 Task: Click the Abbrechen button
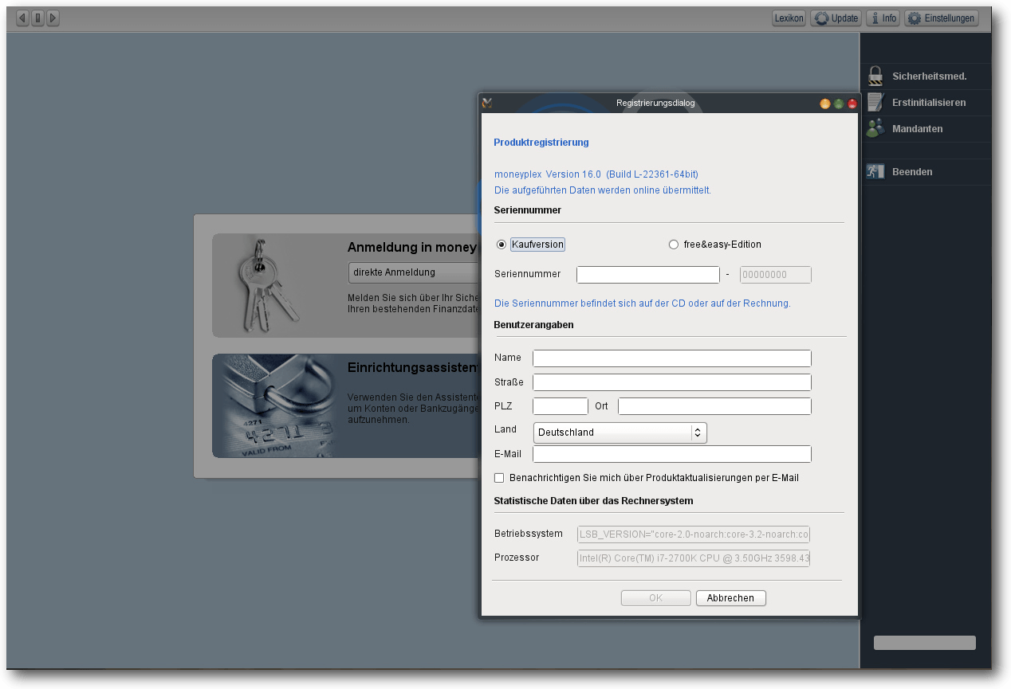tap(731, 598)
